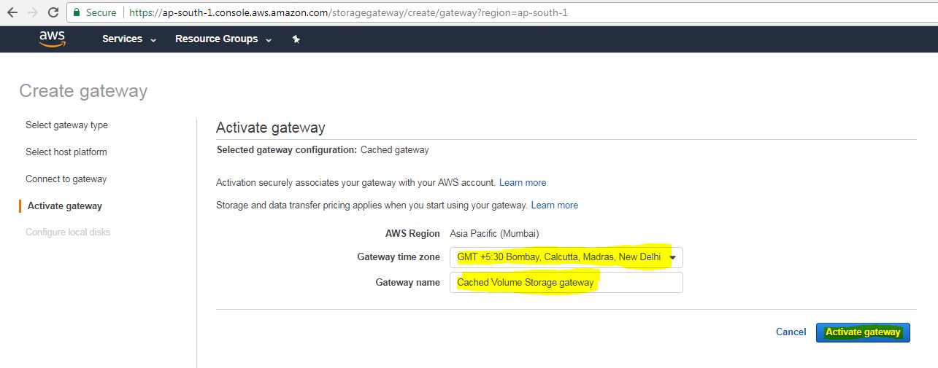Click the AWS logo in the header

coord(53,39)
